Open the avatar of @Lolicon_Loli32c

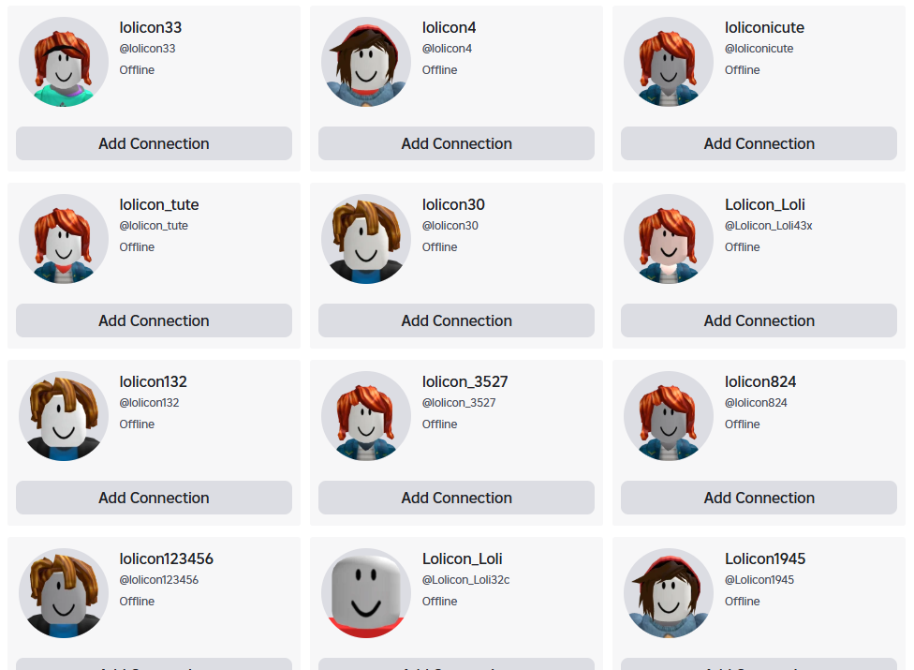pos(366,593)
